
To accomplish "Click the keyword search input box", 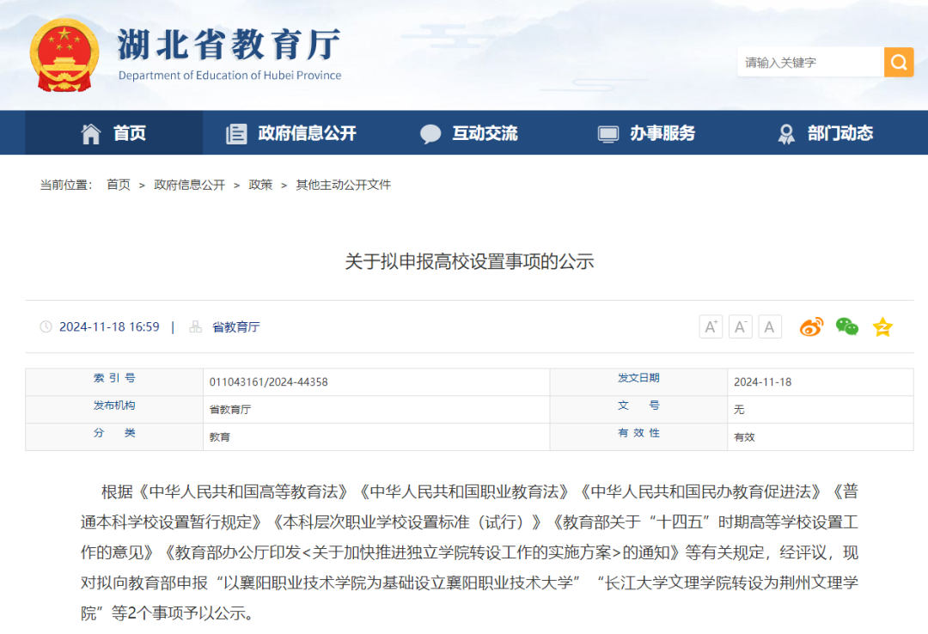I will (x=808, y=62).
